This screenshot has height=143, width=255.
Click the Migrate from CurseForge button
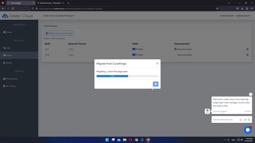pyautogui.click(x=59, y=33)
